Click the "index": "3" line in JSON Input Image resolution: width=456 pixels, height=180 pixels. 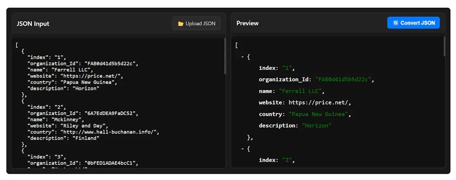[x=47, y=157]
